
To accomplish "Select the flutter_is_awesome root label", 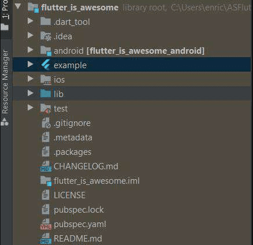I will (x=80, y=8).
